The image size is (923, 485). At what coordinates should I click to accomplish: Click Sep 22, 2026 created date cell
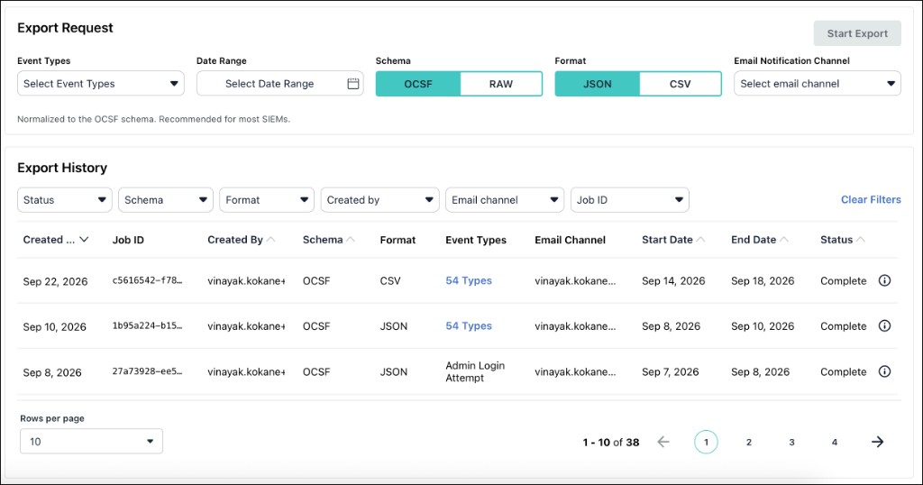pyautogui.click(x=55, y=281)
